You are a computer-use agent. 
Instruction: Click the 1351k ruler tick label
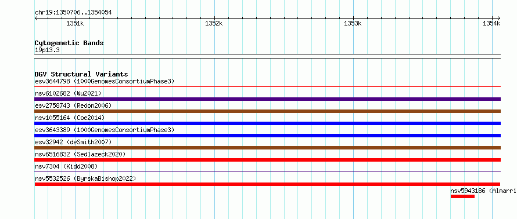point(75,23)
